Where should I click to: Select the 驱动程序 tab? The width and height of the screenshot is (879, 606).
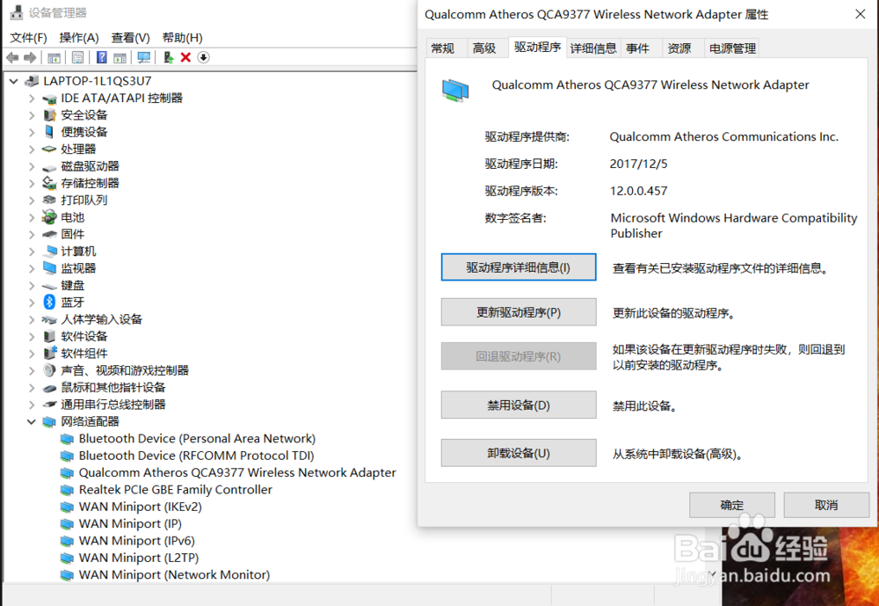(538, 47)
